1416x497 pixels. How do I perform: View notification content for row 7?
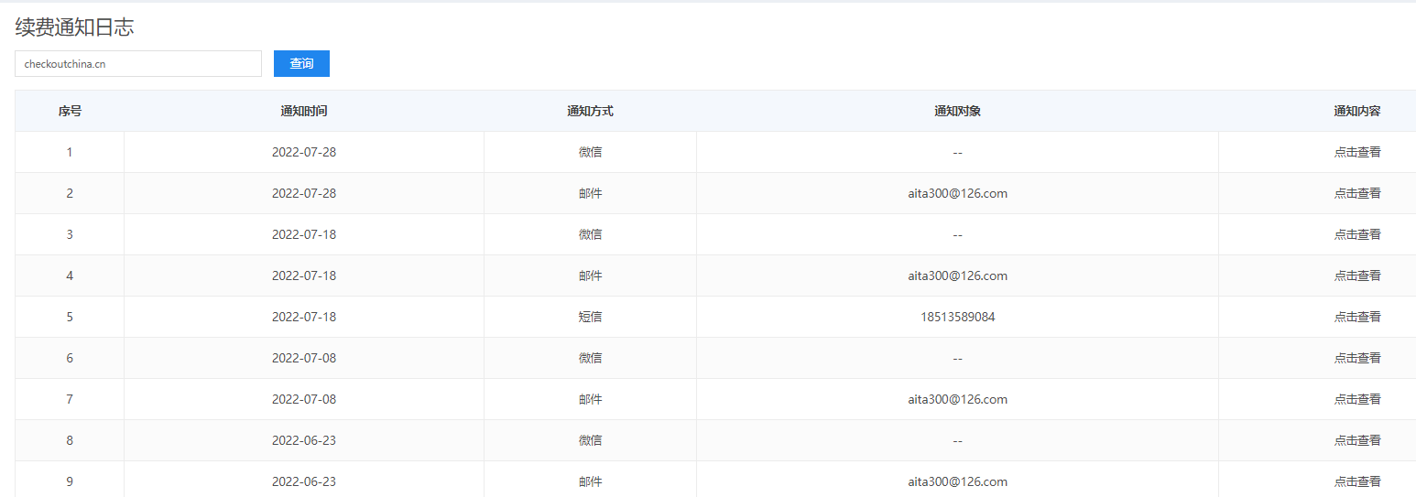pos(1356,400)
